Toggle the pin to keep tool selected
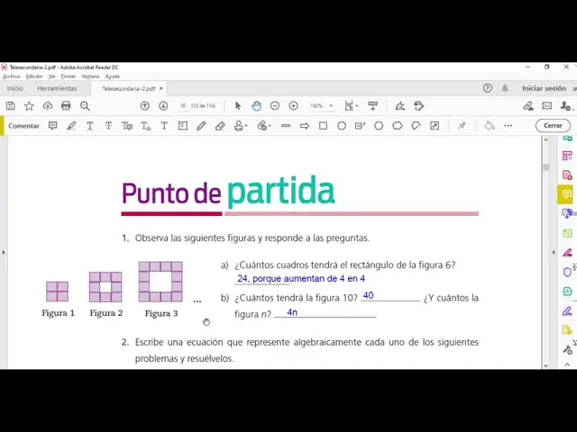Viewport: 577px width, 432px height. [x=462, y=126]
